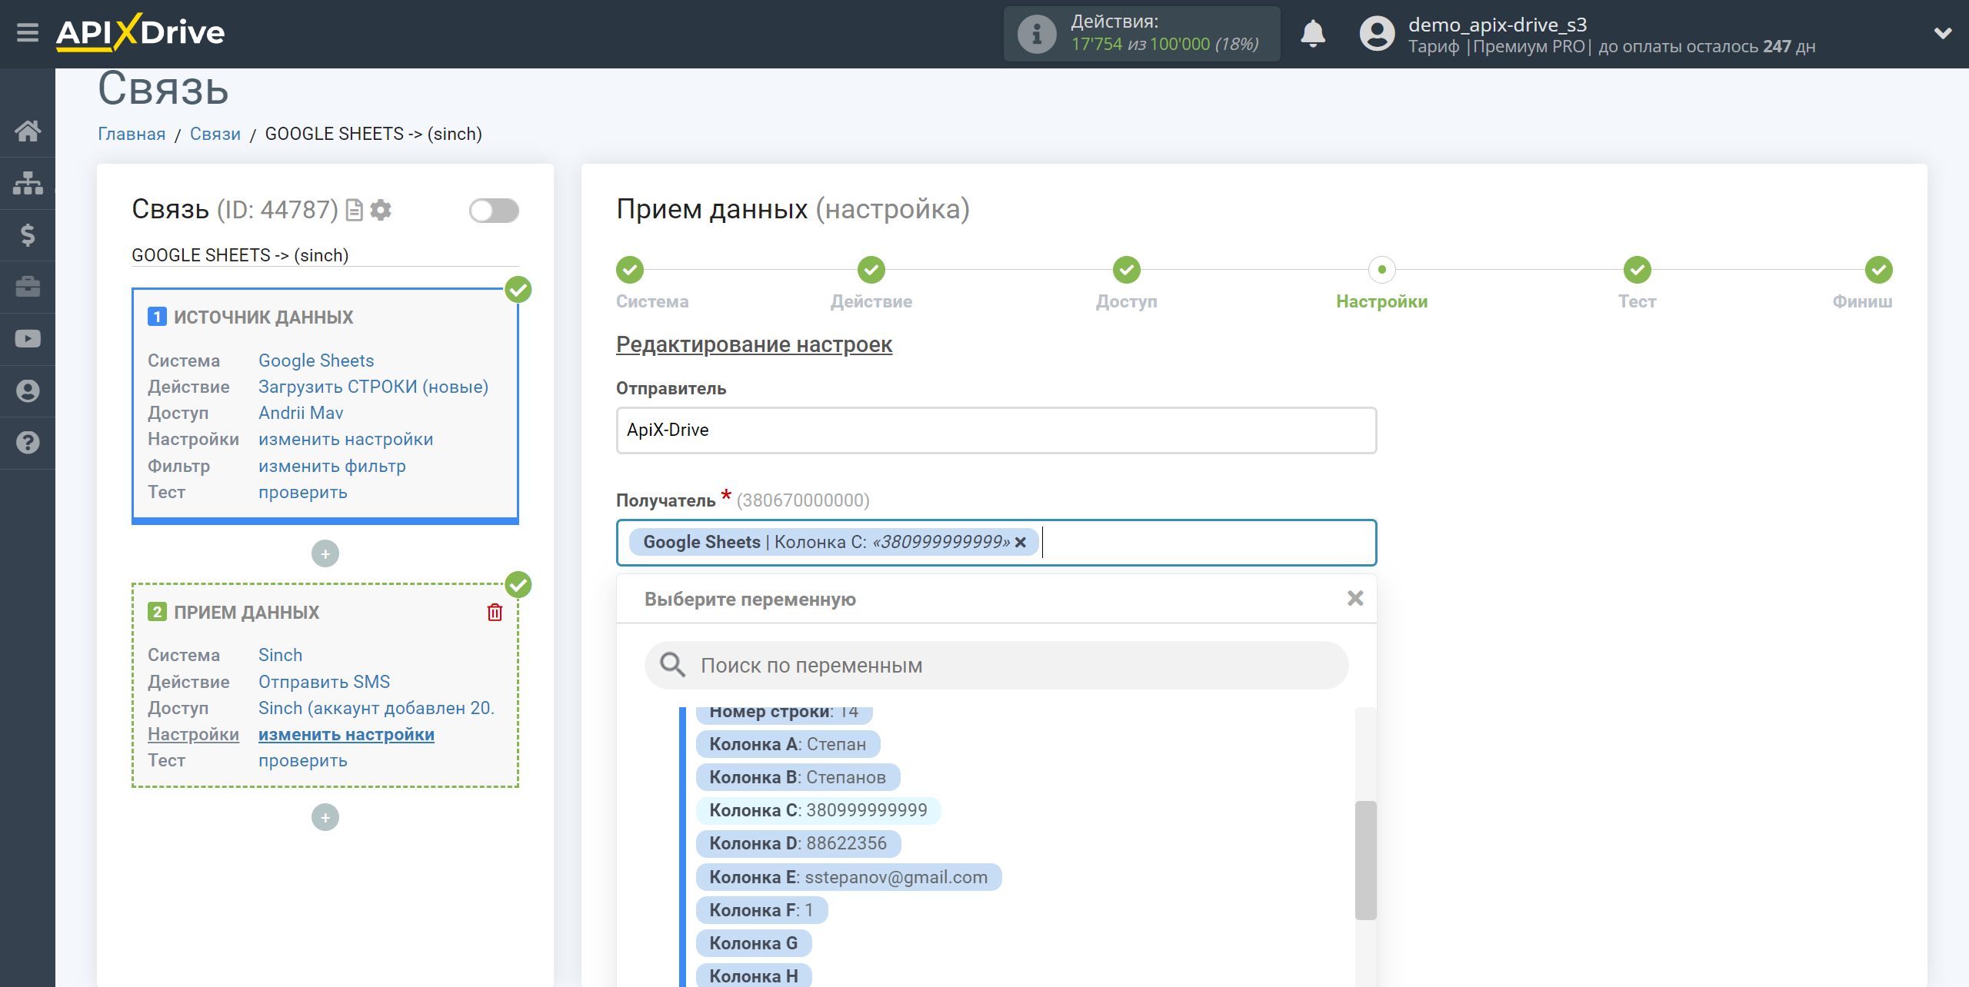The height and width of the screenshot is (987, 1969).
Task: Click the Отправитель input field
Action: click(996, 430)
